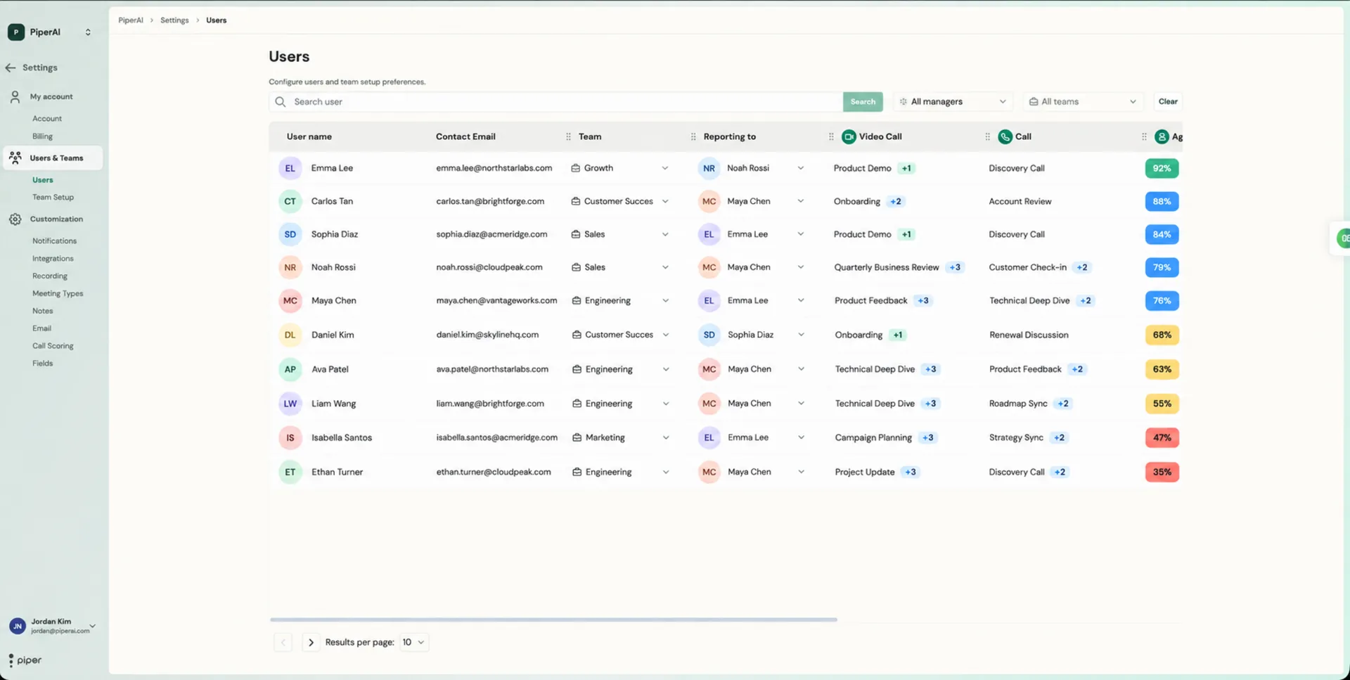
Task: Click the green Search button
Action: pos(863,102)
